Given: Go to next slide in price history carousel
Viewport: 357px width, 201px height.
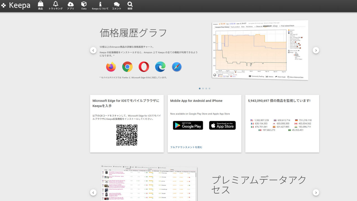Looking at the screenshot, I should pyautogui.click(x=316, y=51).
